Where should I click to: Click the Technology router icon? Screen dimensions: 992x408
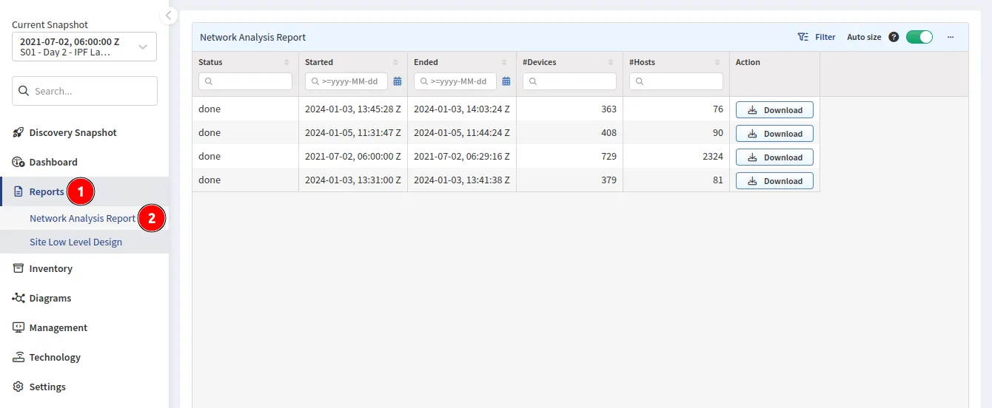click(19, 358)
